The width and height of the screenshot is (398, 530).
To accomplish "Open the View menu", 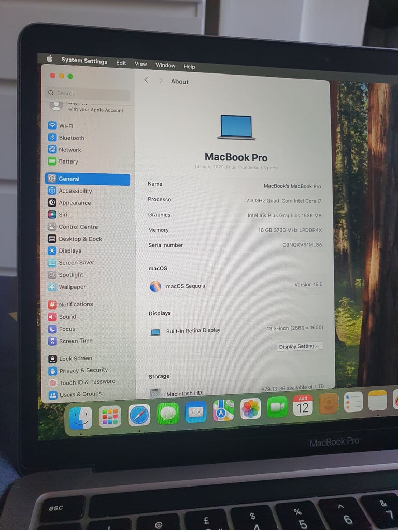I will 141,64.
